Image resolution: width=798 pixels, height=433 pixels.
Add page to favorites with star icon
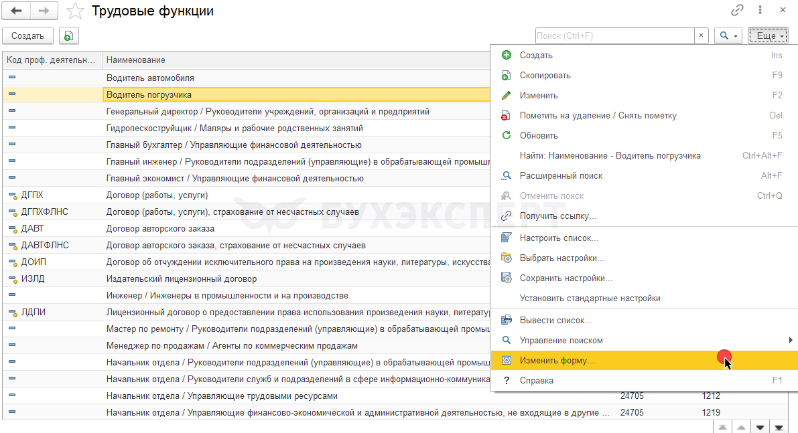[76, 11]
